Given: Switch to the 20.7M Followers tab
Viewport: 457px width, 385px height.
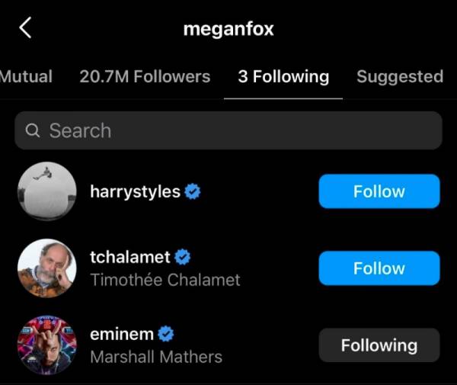Looking at the screenshot, I should point(145,76).
